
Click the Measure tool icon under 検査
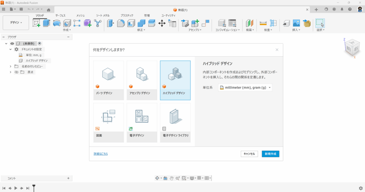tap(263, 24)
